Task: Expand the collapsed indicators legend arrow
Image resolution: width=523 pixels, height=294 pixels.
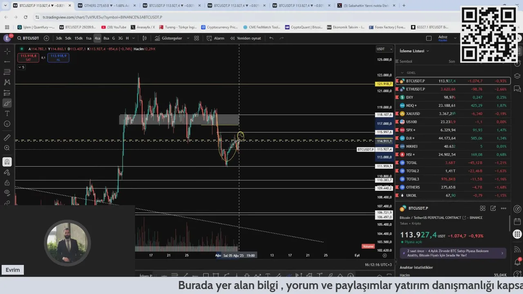Action: click(x=21, y=67)
